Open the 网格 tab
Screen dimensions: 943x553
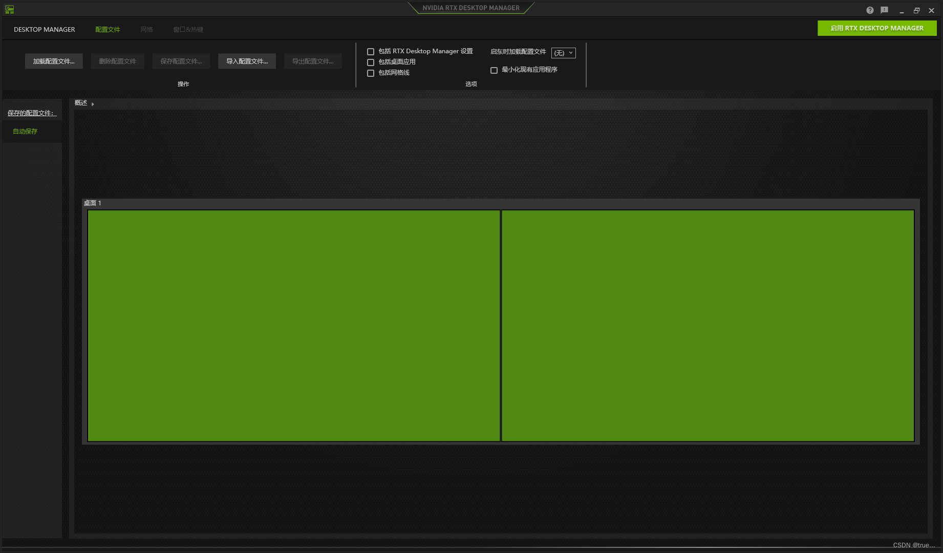[x=146, y=30]
